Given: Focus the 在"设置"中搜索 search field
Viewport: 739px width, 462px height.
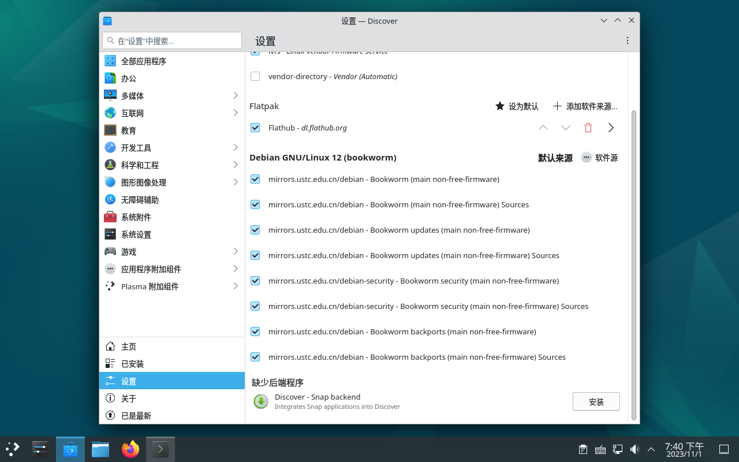Looking at the screenshot, I should click(x=172, y=40).
